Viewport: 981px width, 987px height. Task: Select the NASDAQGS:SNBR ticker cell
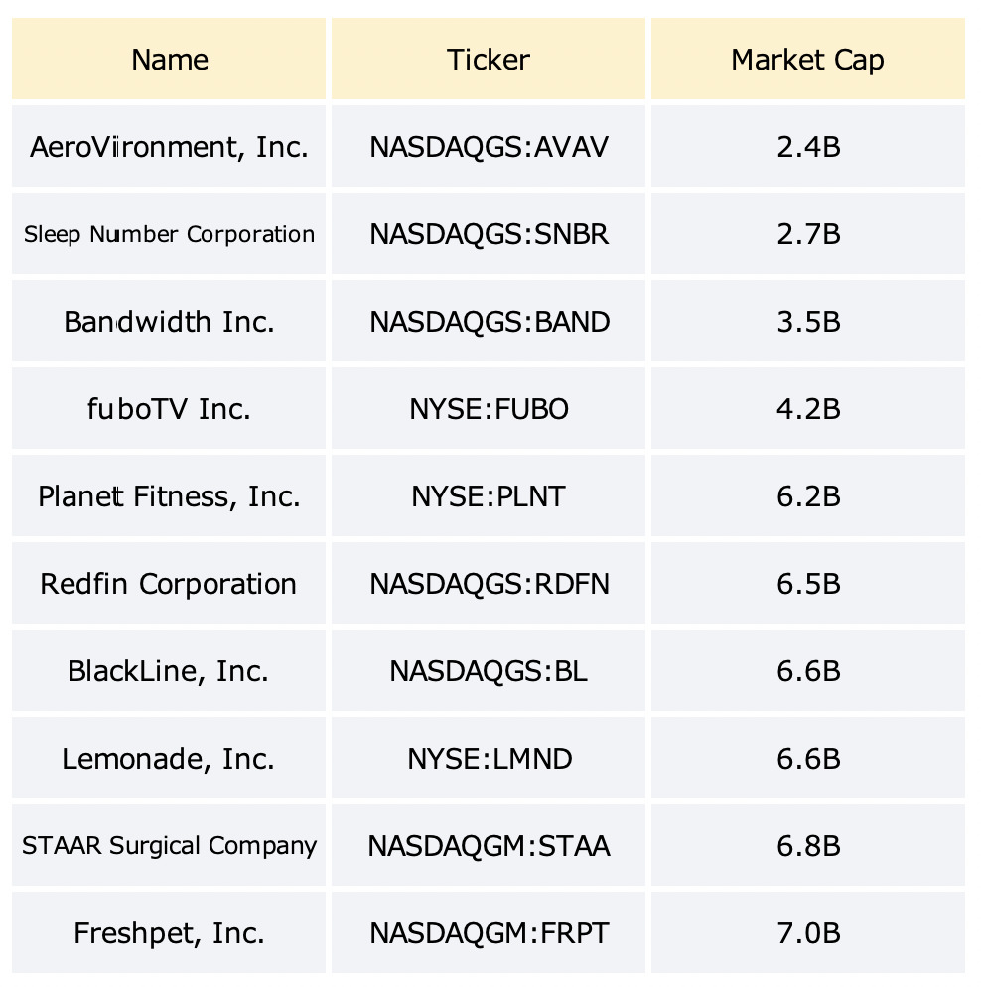tap(489, 233)
